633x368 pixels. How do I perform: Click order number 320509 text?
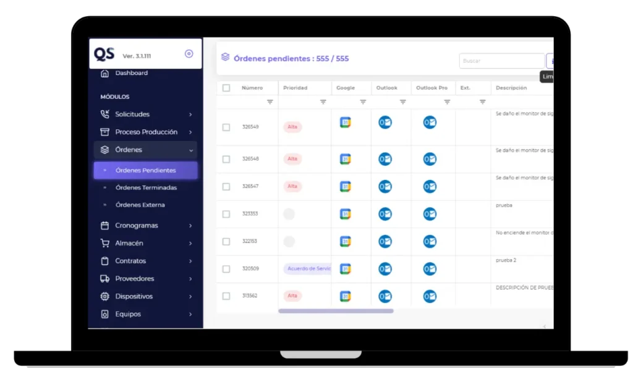click(x=250, y=268)
